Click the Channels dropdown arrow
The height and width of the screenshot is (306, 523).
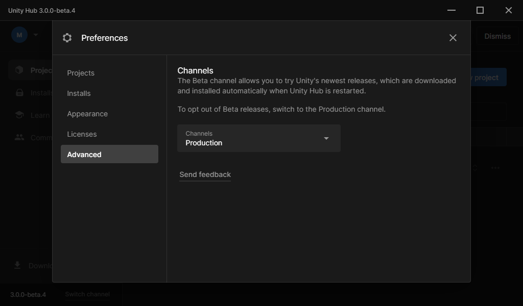(326, 138)
